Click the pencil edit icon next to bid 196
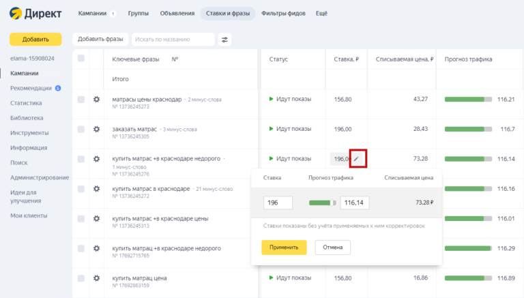This screenshot has width=524, height=298. click(x=356, y=159)
